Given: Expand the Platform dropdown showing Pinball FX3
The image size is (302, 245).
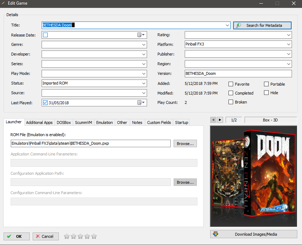Looking at the screenshot, I should pyautogui.click(x=288, y=44).
